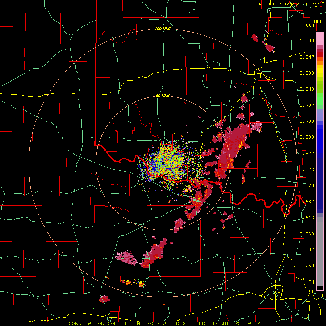This screenshot has height=326, width=326.
Task: Select the 0.733 scale value
Action: [x=307, y=121]
